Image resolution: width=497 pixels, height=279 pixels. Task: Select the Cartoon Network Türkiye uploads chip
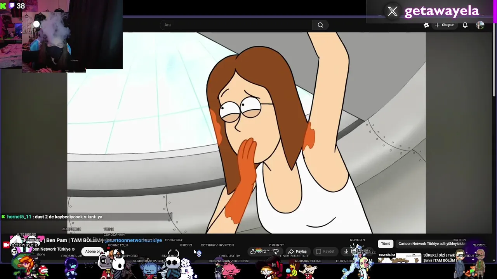(432, 244)
